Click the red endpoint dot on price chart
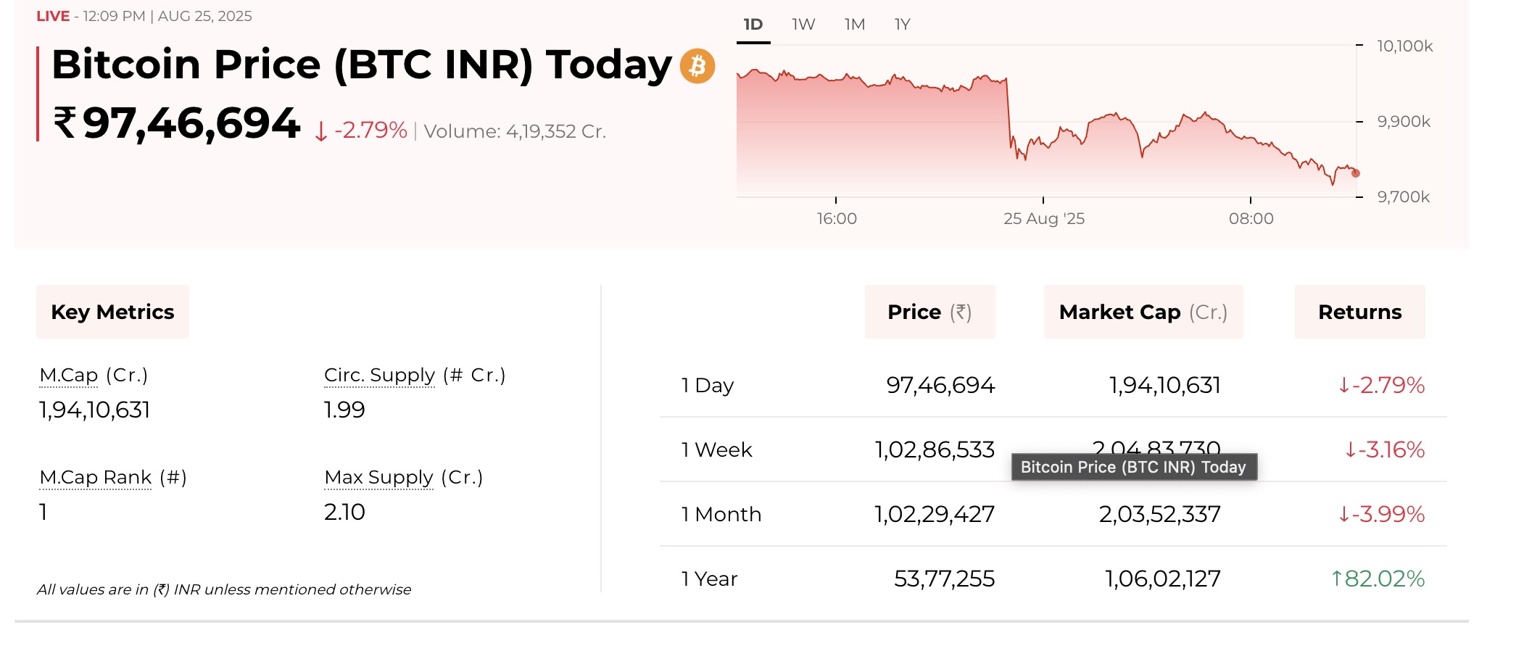The height and width of the screenshot is (667, 1524). (x=1355, y=173)
